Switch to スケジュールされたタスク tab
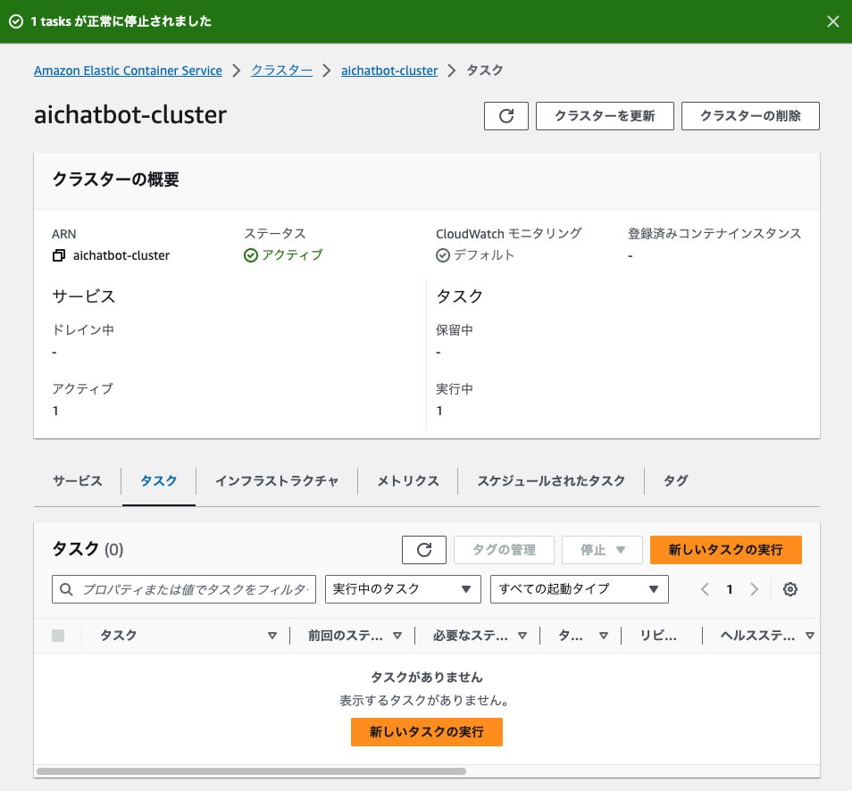 coord(551,481)
